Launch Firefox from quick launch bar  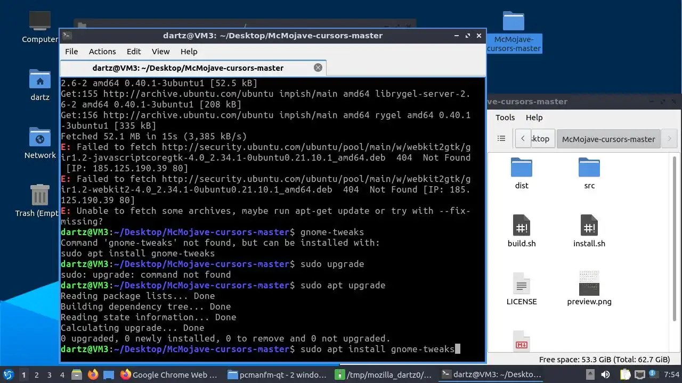(93, 375)
